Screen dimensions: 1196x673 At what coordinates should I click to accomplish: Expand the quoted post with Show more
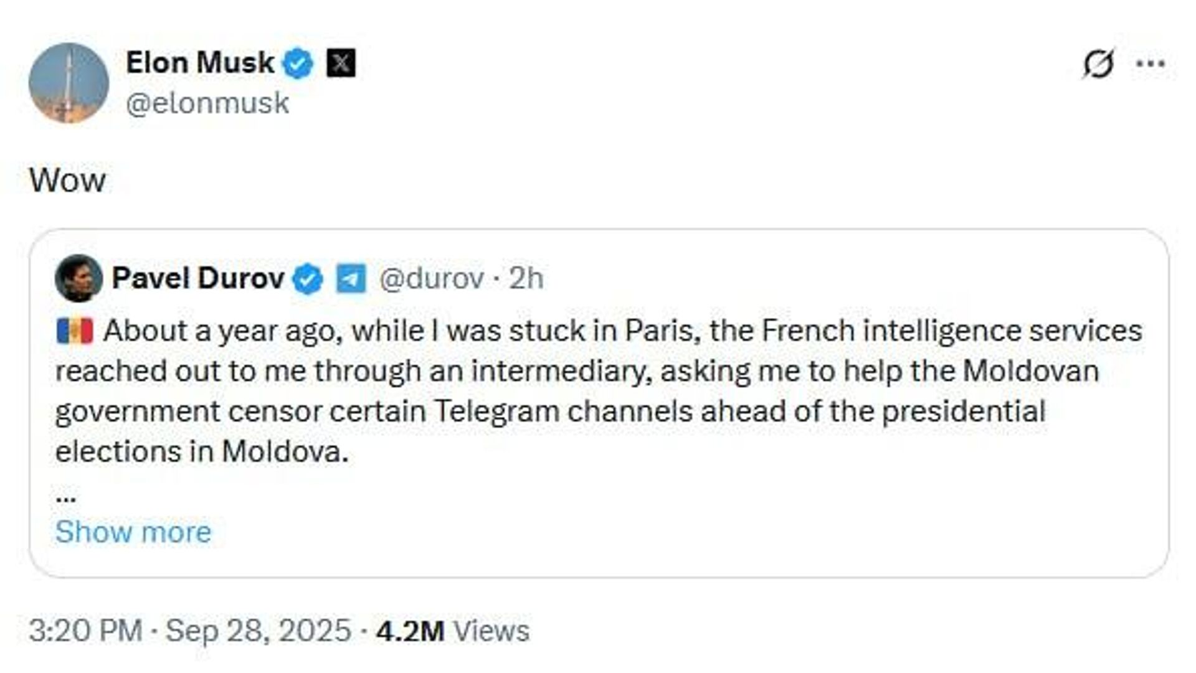point(133,532)
